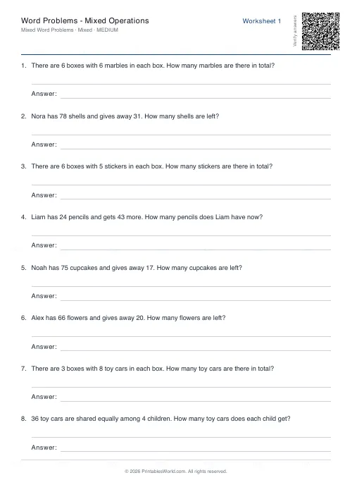
Task: Click the Verify answers vertical label
Action: tap(295, 31)
